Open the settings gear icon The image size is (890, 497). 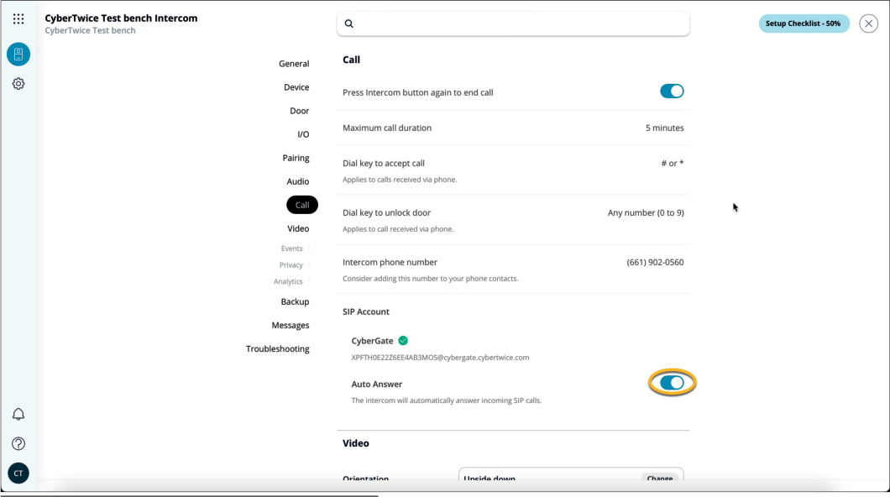pyautogui.click(x=18, y=83)
